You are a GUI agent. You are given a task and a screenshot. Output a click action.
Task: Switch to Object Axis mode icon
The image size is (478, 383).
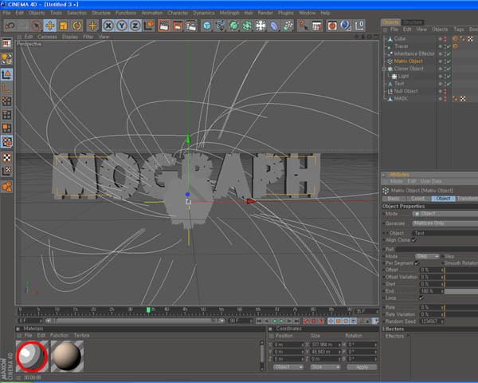[6, 89]
